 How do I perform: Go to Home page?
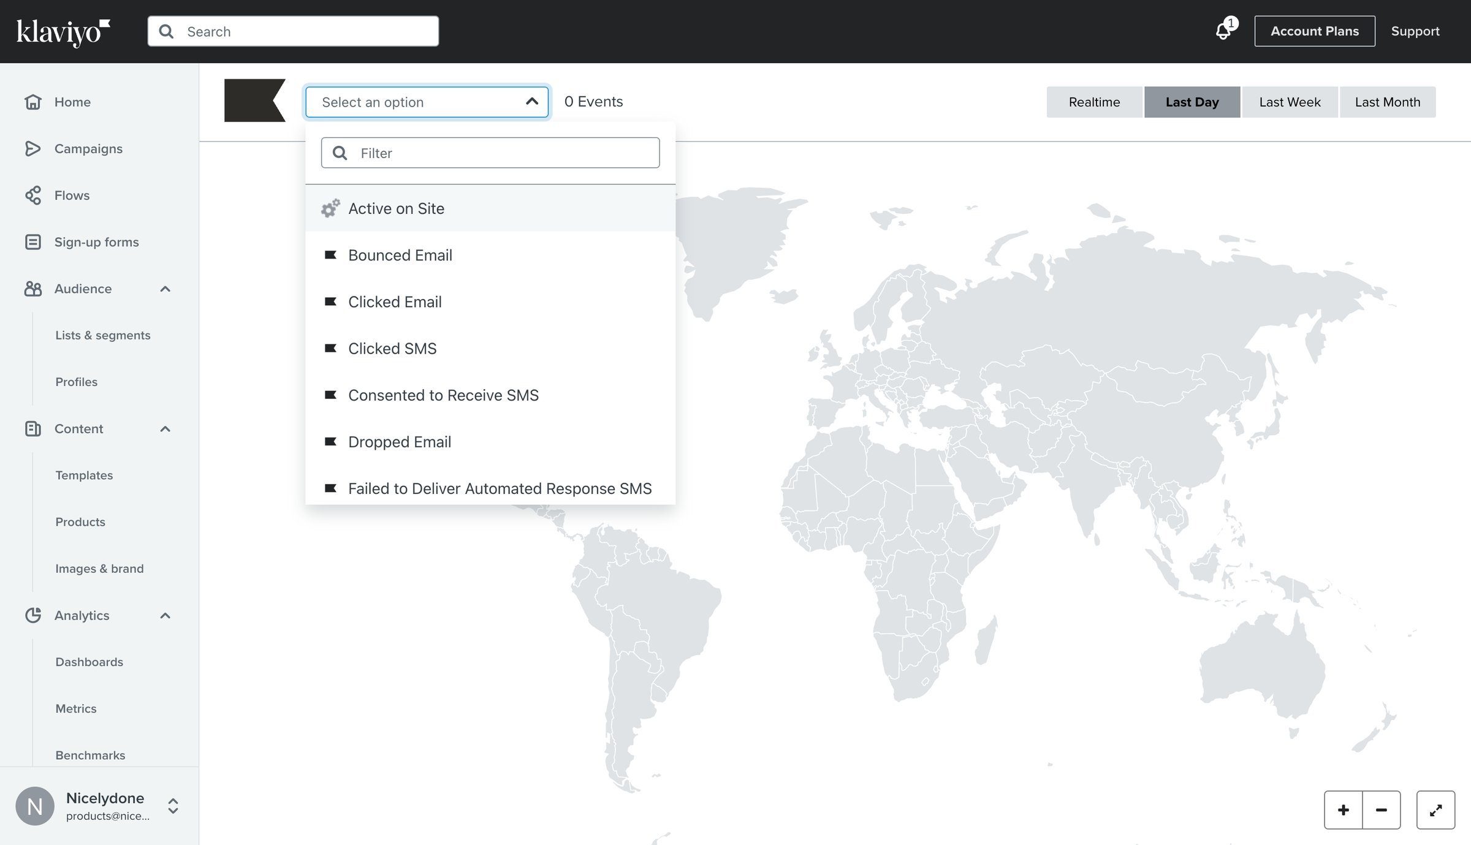tap(72, 102)
